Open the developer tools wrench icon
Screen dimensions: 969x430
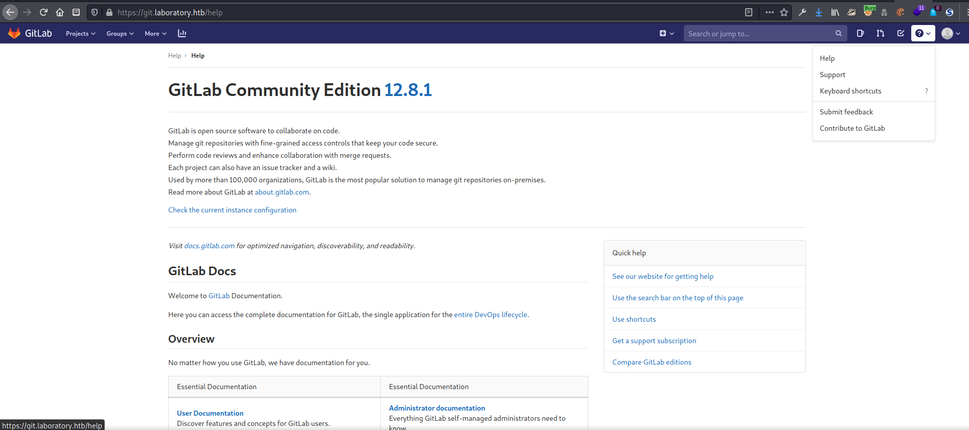(x=802, y=12)
